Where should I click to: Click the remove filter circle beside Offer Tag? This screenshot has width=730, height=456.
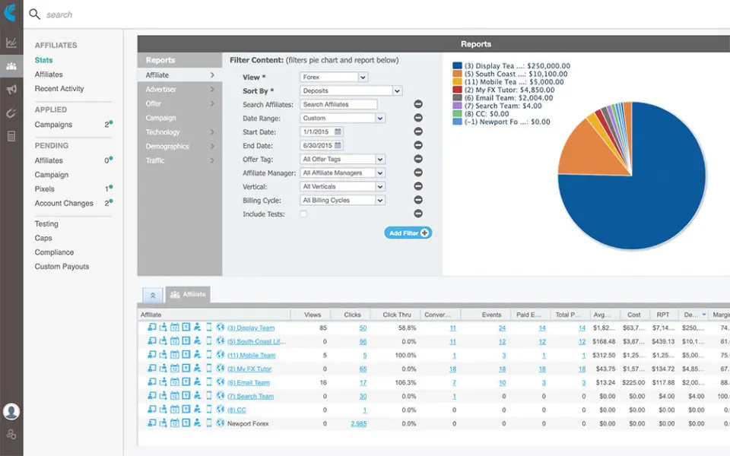(417, 159)
